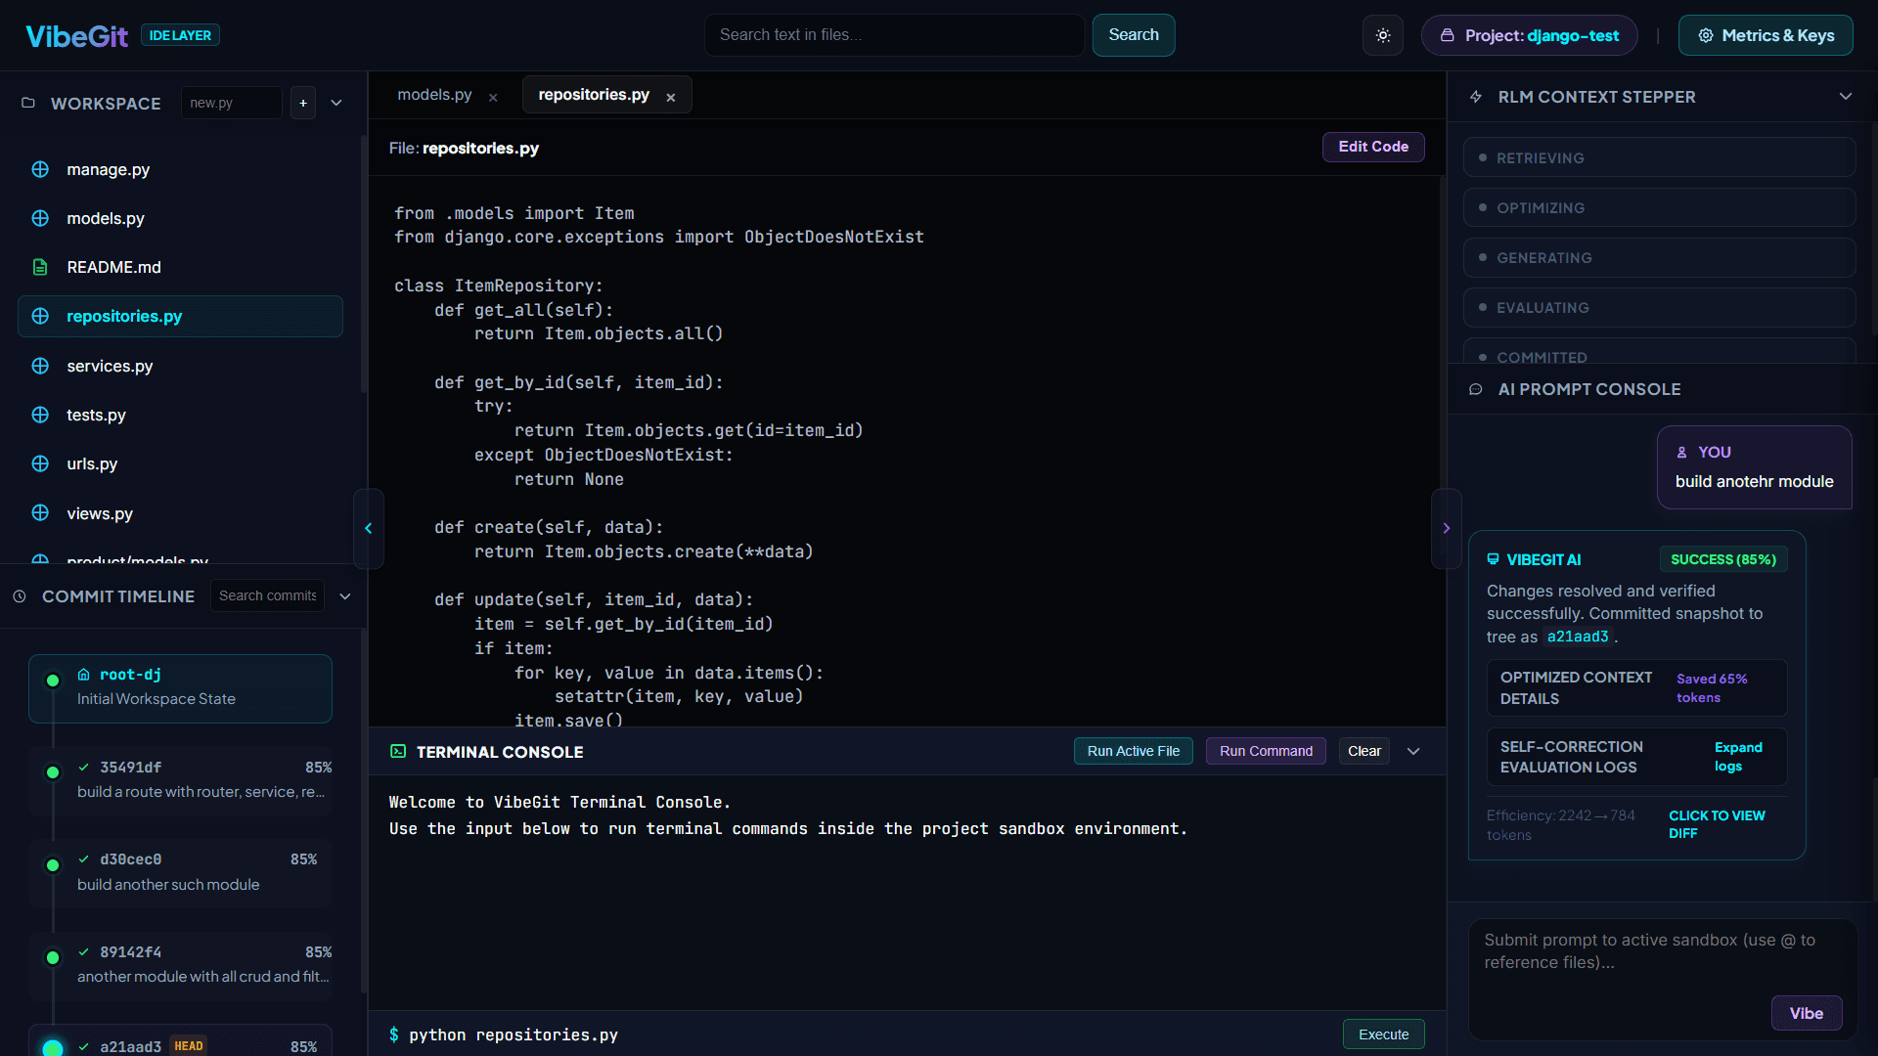
Task: Collapse the RLM Context Stepper chevron
Action: point(1846,96)
